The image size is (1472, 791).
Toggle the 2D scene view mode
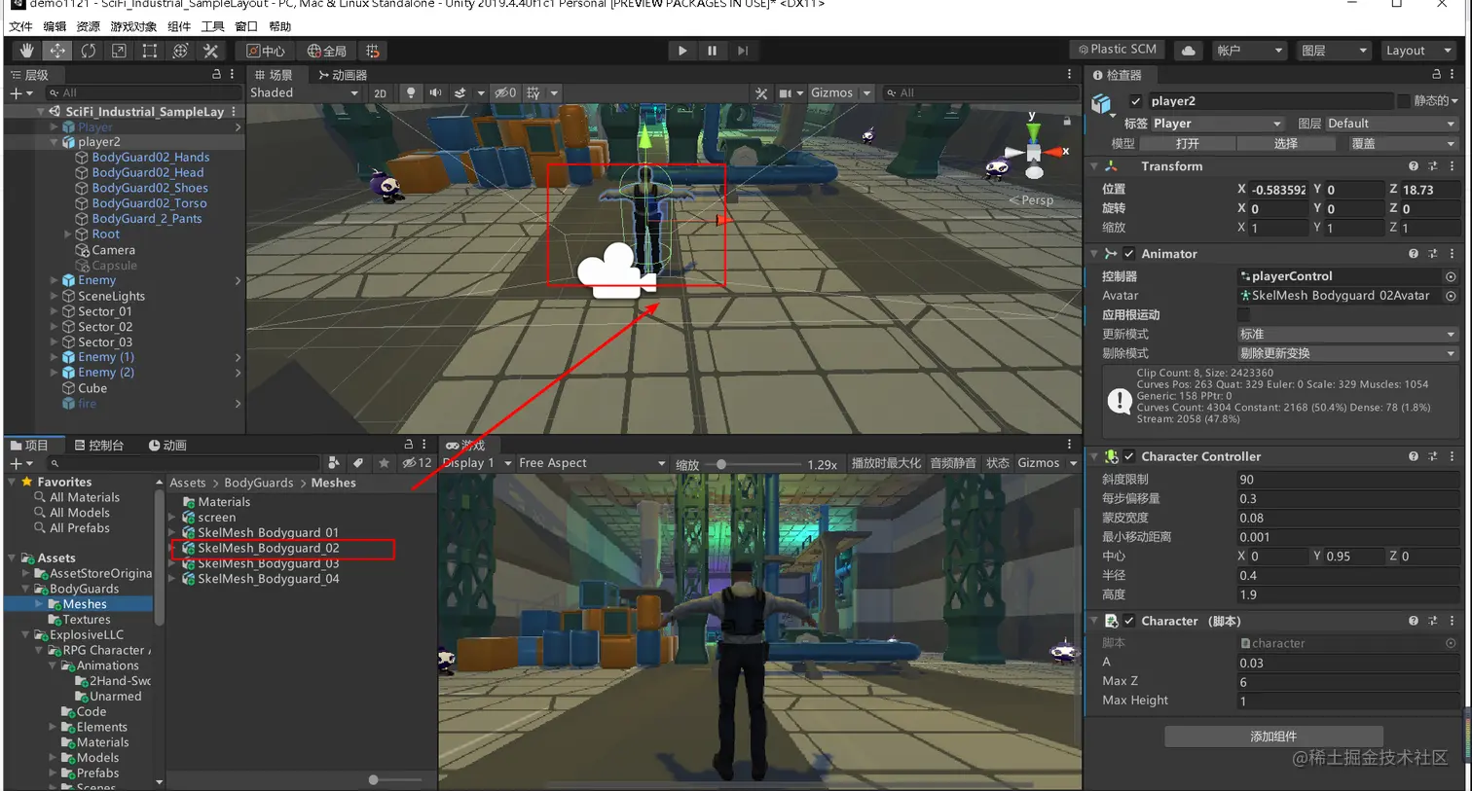[380, 93]
